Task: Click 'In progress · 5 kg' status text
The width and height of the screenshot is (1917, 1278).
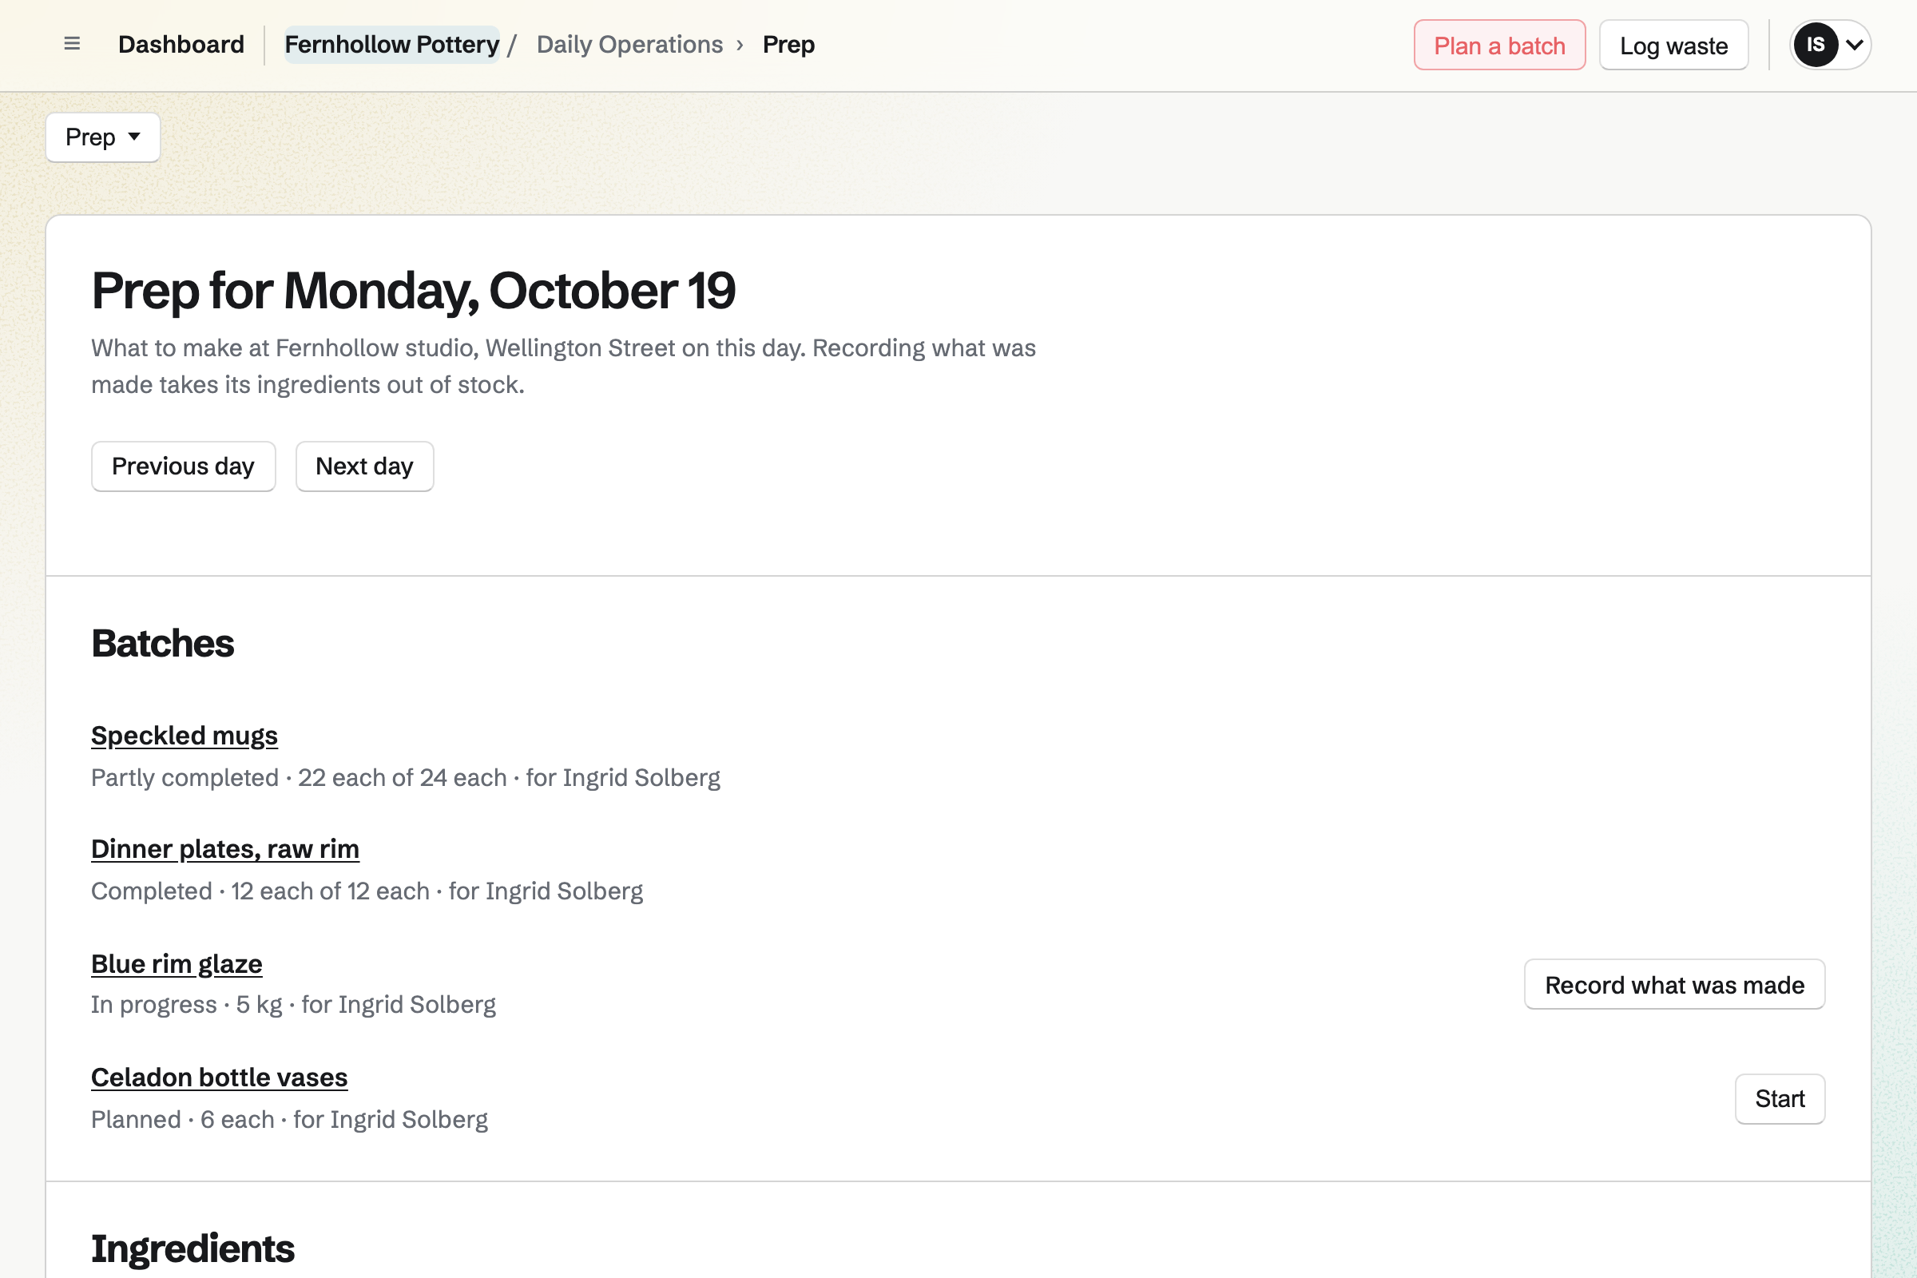Action: click(x=187, y=1004)
